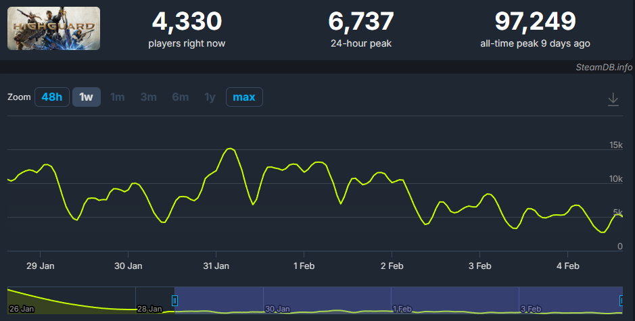Click the 2 Feb axis label

click(392, 266)
